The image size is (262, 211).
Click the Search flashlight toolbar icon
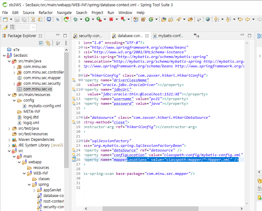click(x=178, y=20)
